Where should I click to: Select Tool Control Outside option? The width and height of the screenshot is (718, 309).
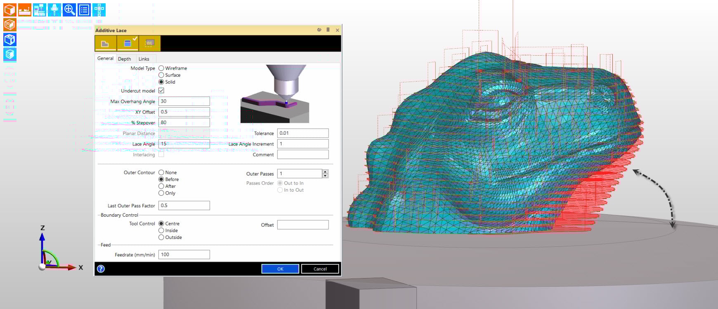coord(161,237)
